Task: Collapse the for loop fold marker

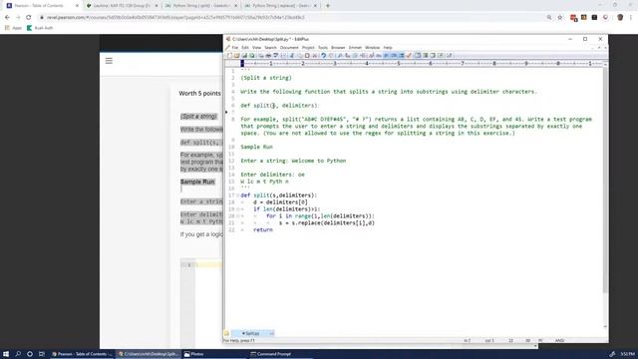Action: (x=238, y=216)
